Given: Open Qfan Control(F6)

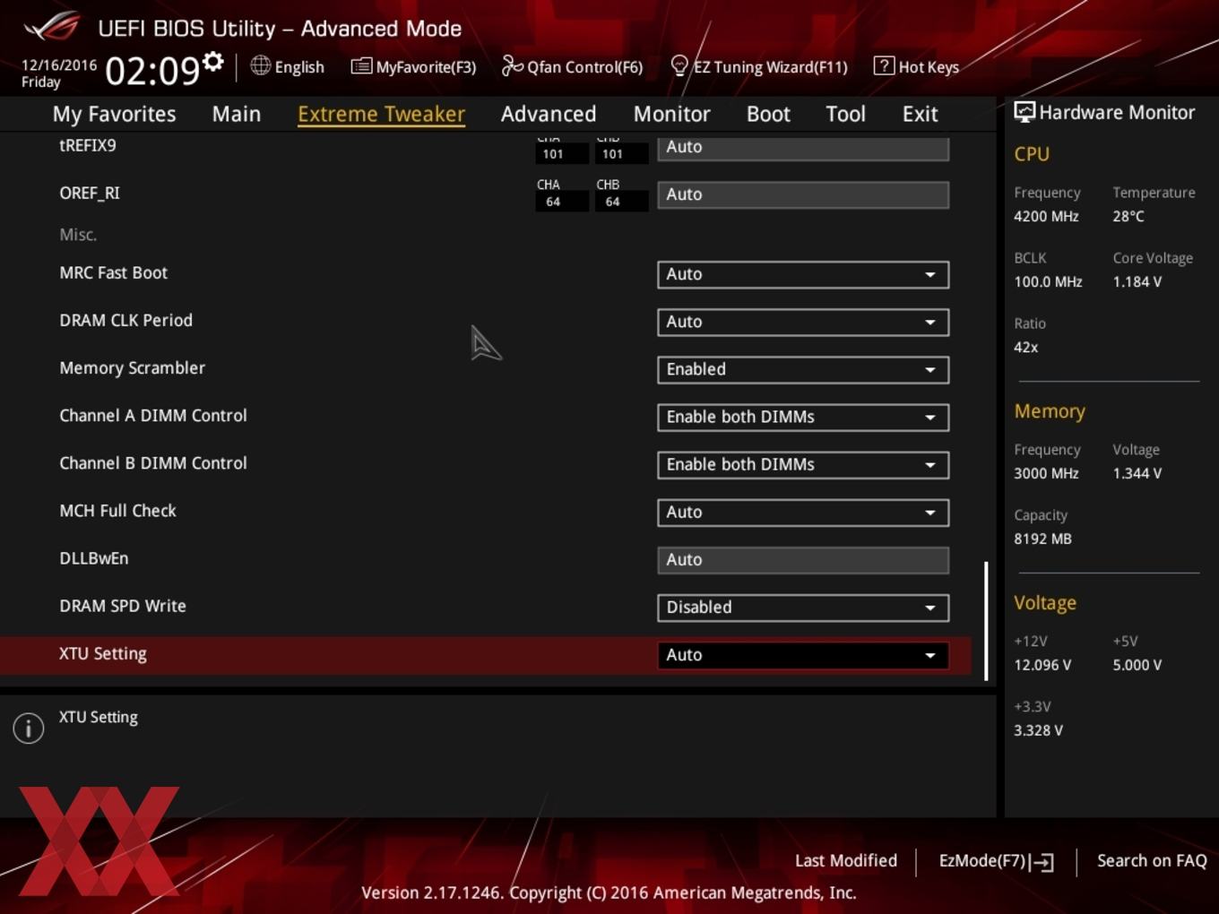Looking at the screenshot, I should 572,66.
